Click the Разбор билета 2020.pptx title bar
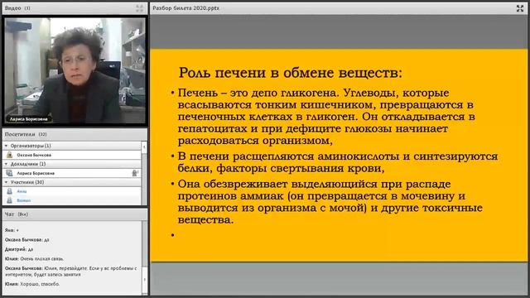The image size is (530, 298). (x=339, y=8)
